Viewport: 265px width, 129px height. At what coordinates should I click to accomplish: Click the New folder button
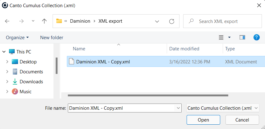pyautogui.click(x=52, y=37)
